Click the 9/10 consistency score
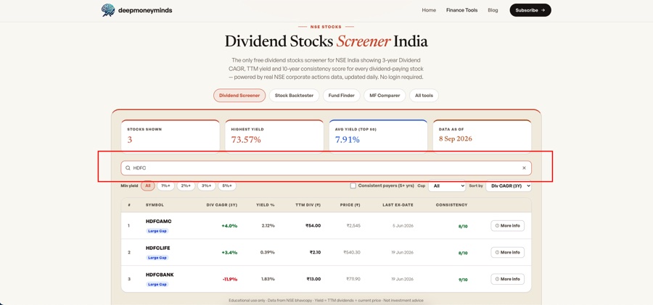653x305 pixels. pos(463,280)
